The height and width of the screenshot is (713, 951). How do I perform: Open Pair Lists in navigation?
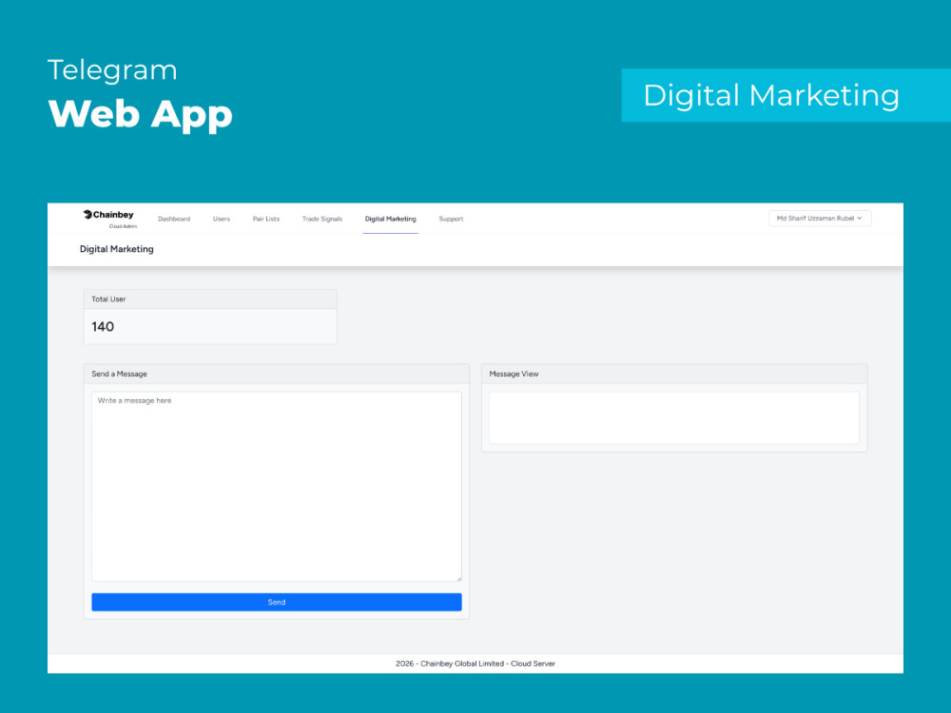[x=265, y=219]
